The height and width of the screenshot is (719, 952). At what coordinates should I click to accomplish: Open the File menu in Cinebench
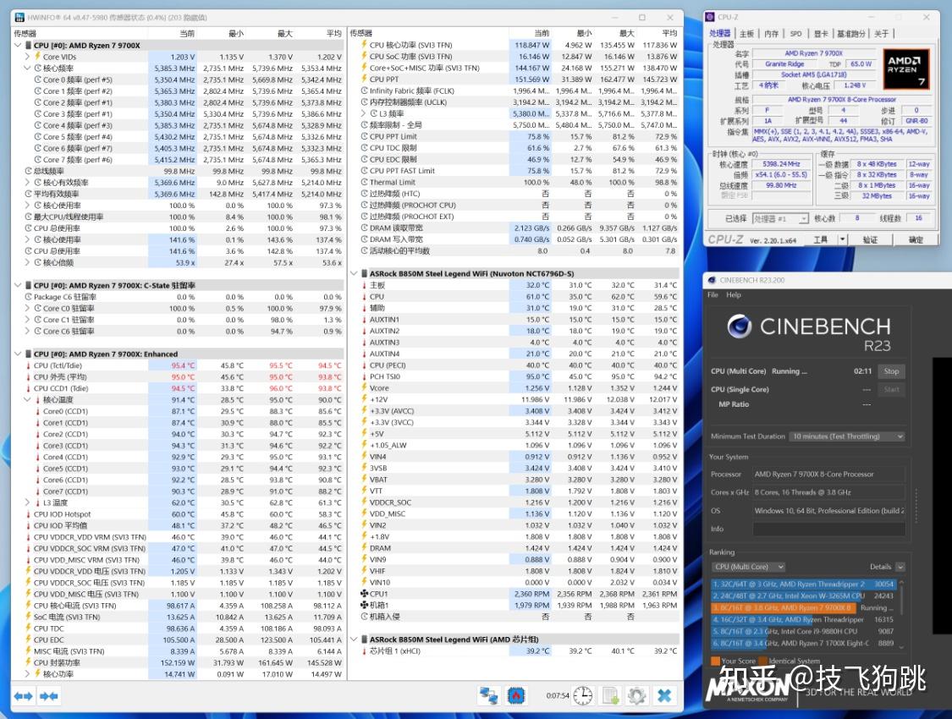713,295
